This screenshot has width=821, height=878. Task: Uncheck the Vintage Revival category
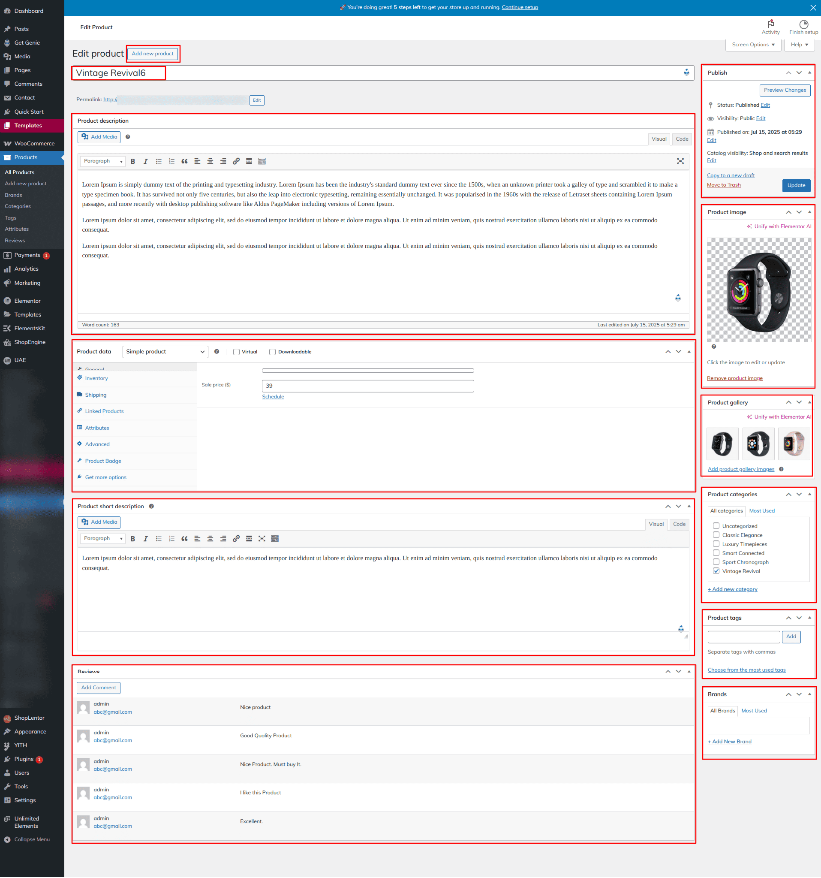[x=716, y=571]
